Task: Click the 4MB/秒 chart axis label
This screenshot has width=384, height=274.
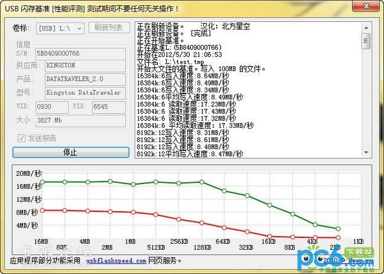Action: (27, 225)
